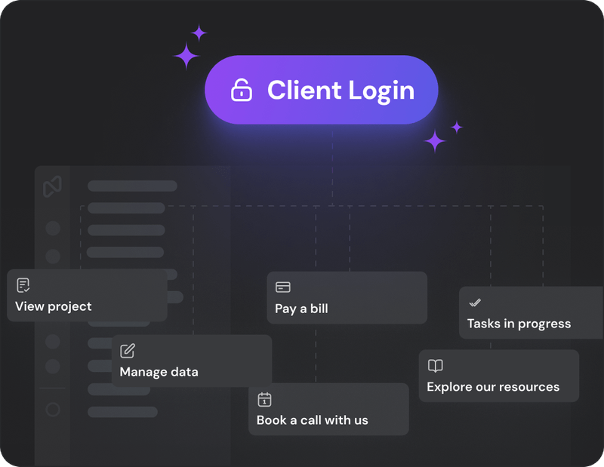Click the calendar icon above Book a call

coord(264,399)
